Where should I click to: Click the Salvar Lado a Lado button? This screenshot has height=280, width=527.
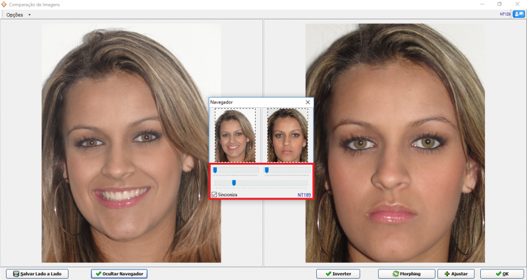[x=37, y=273]
